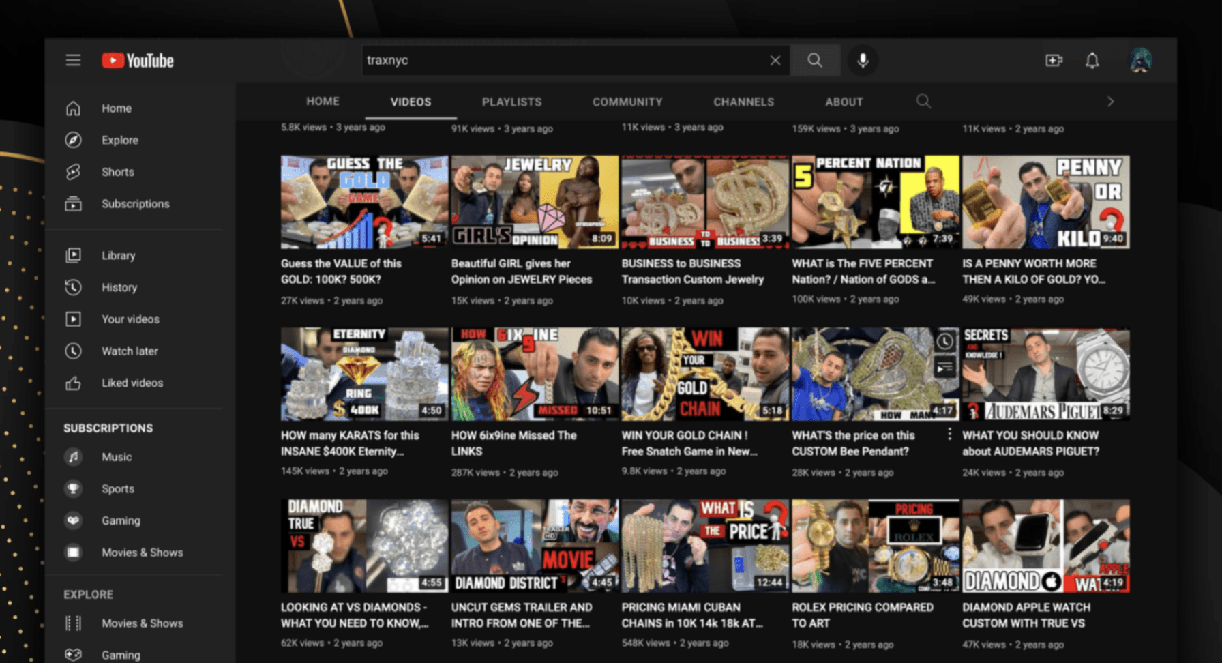1222x663 pixels.
Task: View the ABOUT tab
Action: click(844, 102)
